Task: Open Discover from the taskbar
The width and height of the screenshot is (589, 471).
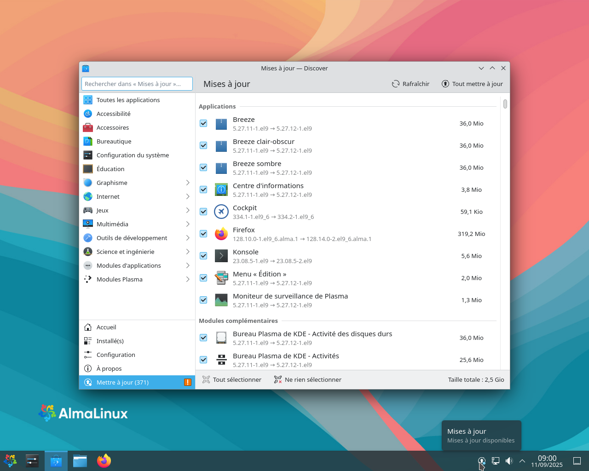Action: [x=56, y=461]
